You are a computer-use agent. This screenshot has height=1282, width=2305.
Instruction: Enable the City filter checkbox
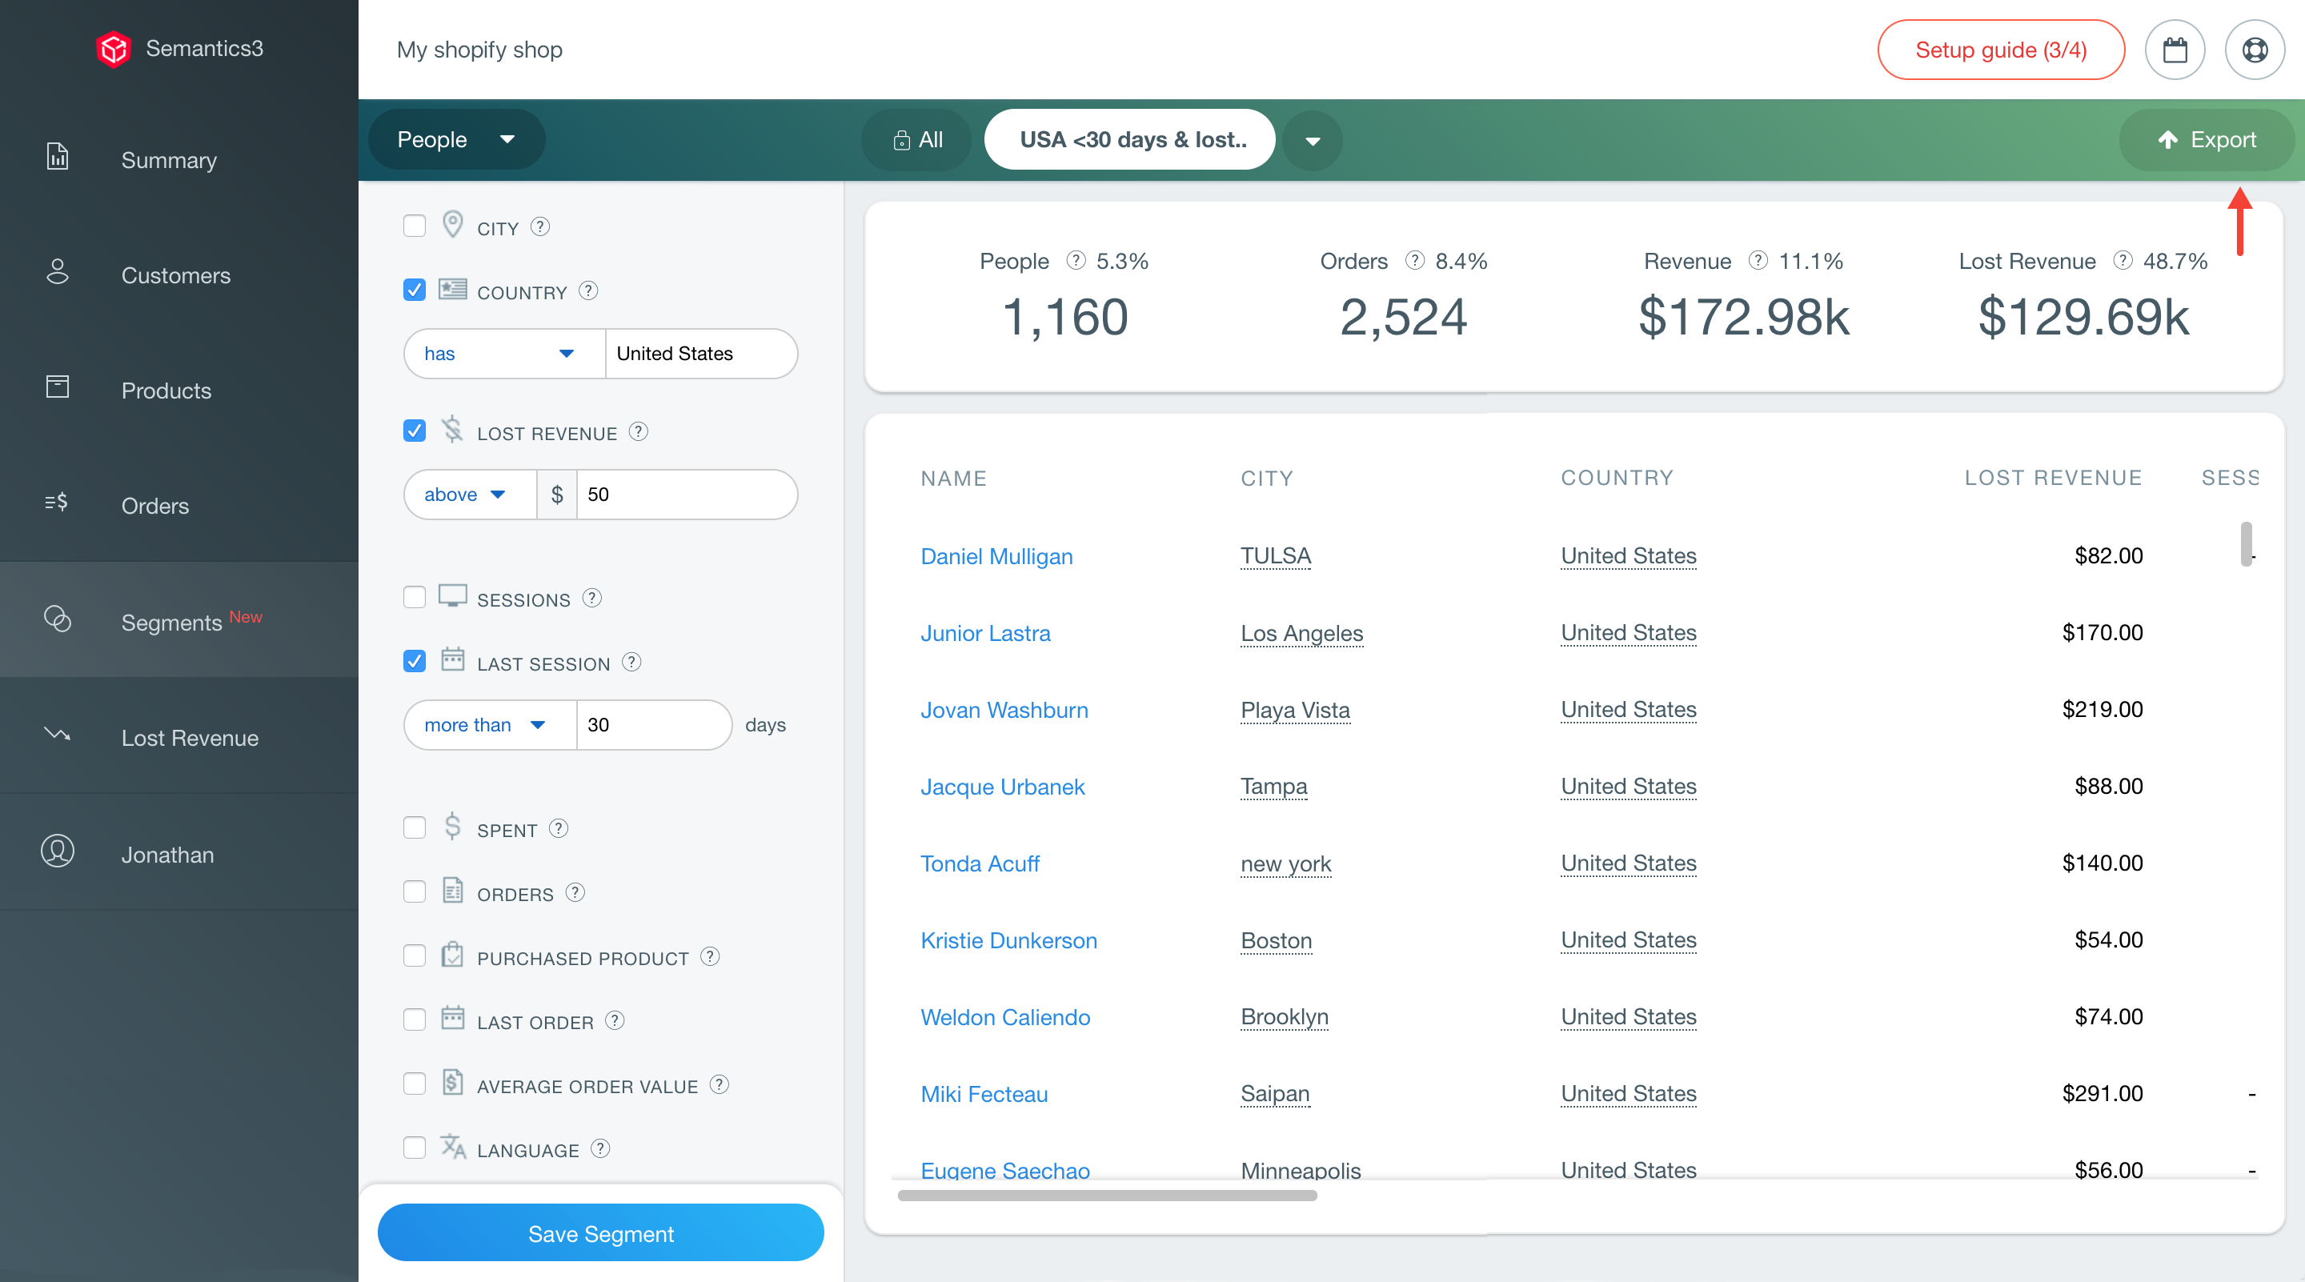pos(415,226)
